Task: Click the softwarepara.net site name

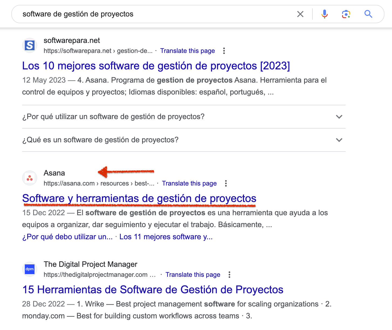Action: pos(72,41)
